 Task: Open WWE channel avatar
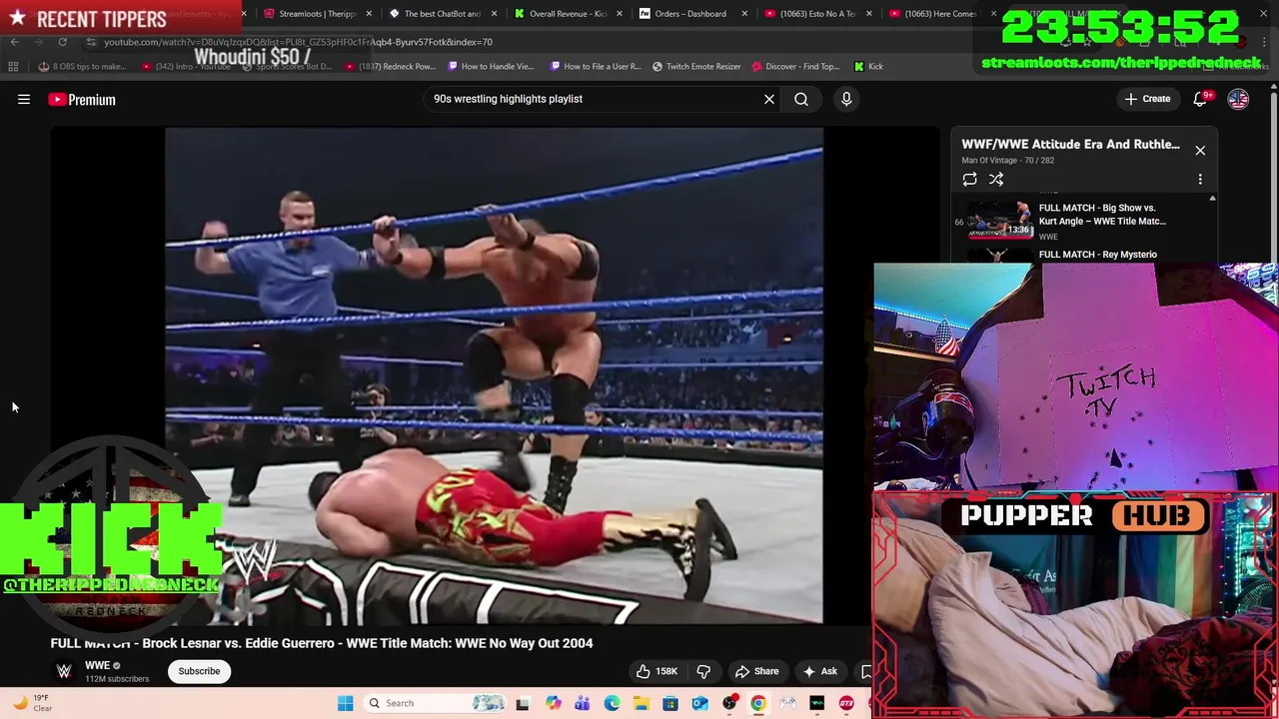[64, 671]
